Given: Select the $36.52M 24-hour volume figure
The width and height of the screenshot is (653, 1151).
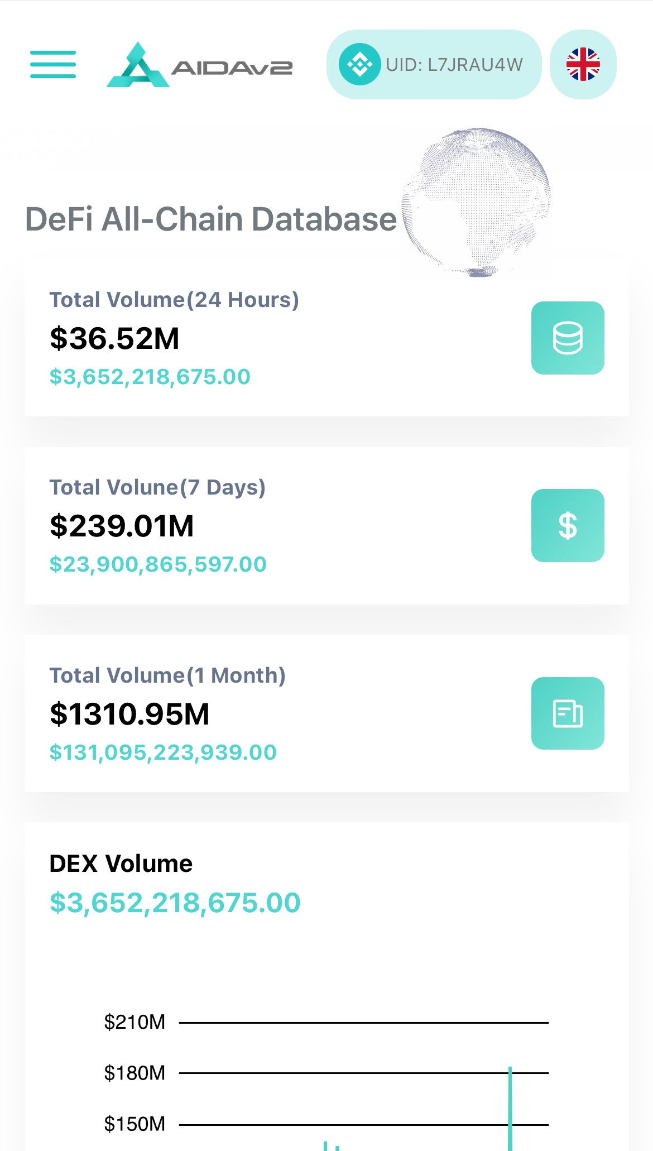Looking at the screenshot, I should (x=114, y=339).
